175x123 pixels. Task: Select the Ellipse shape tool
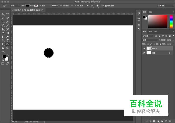tap(8, 44)
